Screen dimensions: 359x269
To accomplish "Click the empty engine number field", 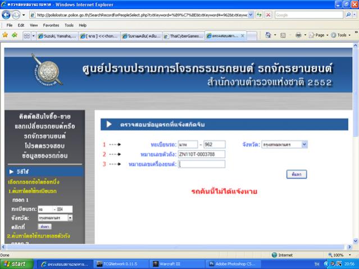I will click(201, 164).
